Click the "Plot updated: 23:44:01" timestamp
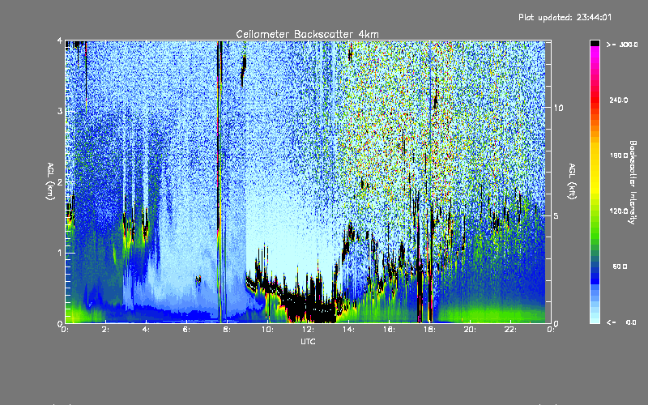 point(565,17)
